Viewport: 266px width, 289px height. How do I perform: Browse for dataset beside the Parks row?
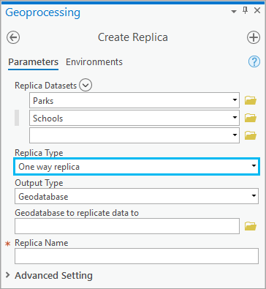click(251, 100)
